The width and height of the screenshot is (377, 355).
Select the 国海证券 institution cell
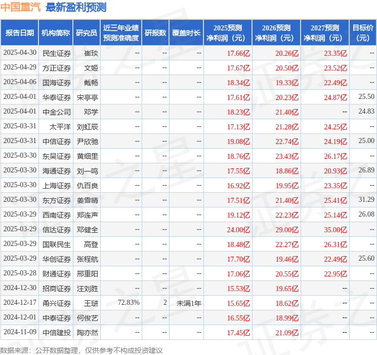coord(57,83)
